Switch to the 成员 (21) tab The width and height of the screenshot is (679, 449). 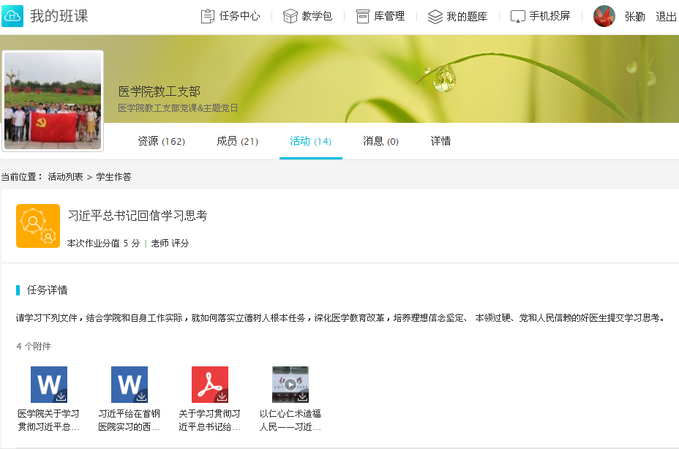tap(237, 141)
